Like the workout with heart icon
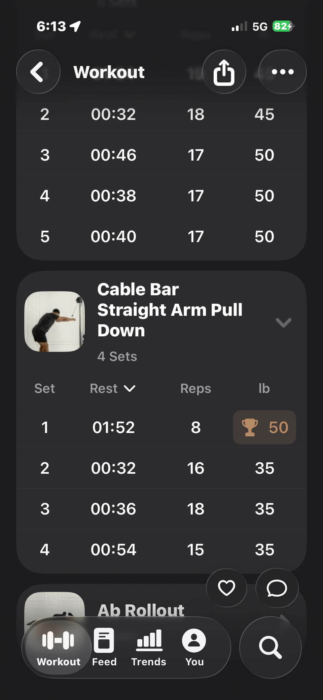 [x=226, y=588]
